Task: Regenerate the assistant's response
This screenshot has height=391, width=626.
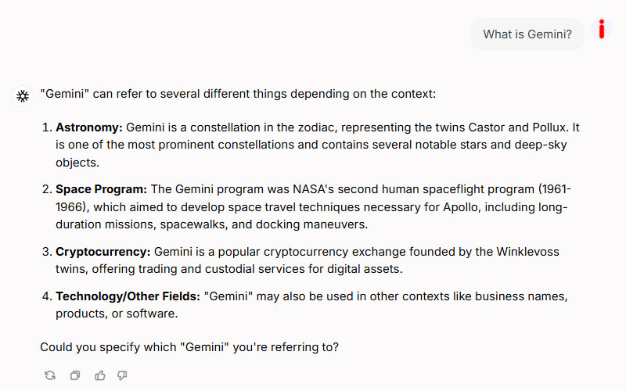Action: click(50, 375)
